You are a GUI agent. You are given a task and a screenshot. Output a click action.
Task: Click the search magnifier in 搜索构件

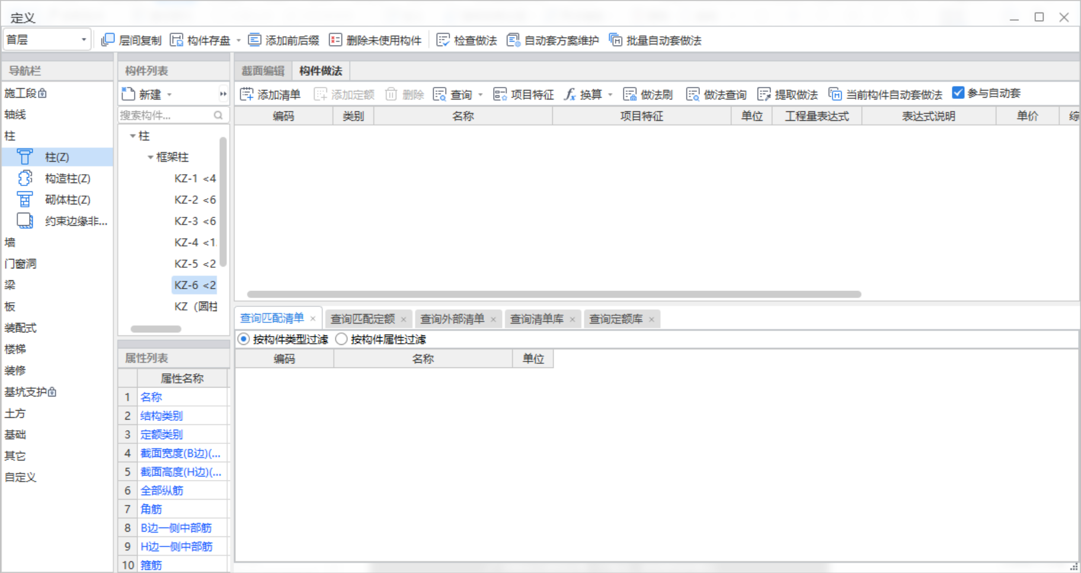coord(218,115)
